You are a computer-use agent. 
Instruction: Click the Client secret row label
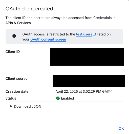pos(16,79)
